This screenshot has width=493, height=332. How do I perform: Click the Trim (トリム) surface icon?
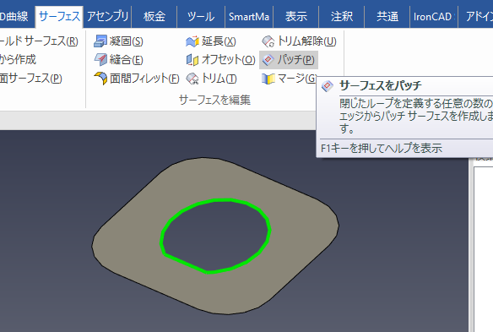[192, 79]
